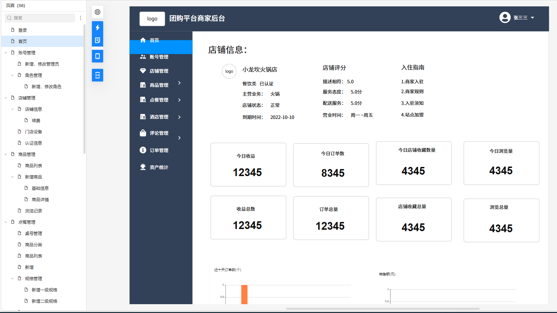Click the round shop logo next to 小龙坎火锅店
557x313 pixels.
tap(229, 71)
